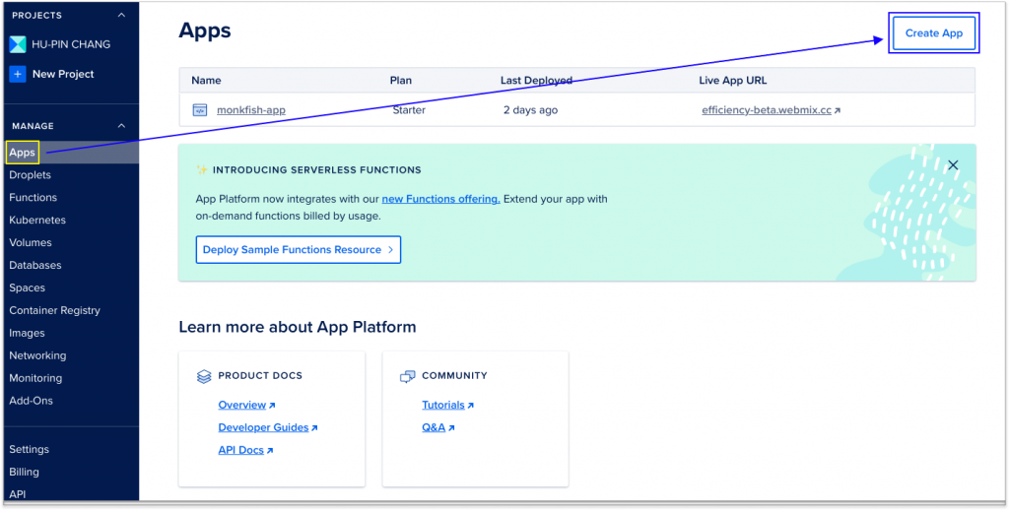Collapse the Projects section
1009x510 pixels.
pyautogui.click(x=121, y=16)
